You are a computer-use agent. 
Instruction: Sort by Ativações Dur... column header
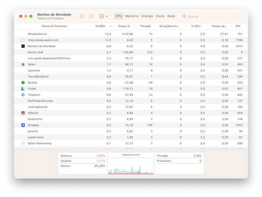(x=169, y=26)
